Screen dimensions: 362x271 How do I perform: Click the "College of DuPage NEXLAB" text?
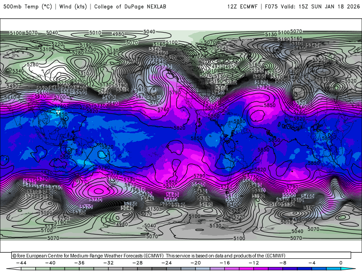click(x=130, y=7)
